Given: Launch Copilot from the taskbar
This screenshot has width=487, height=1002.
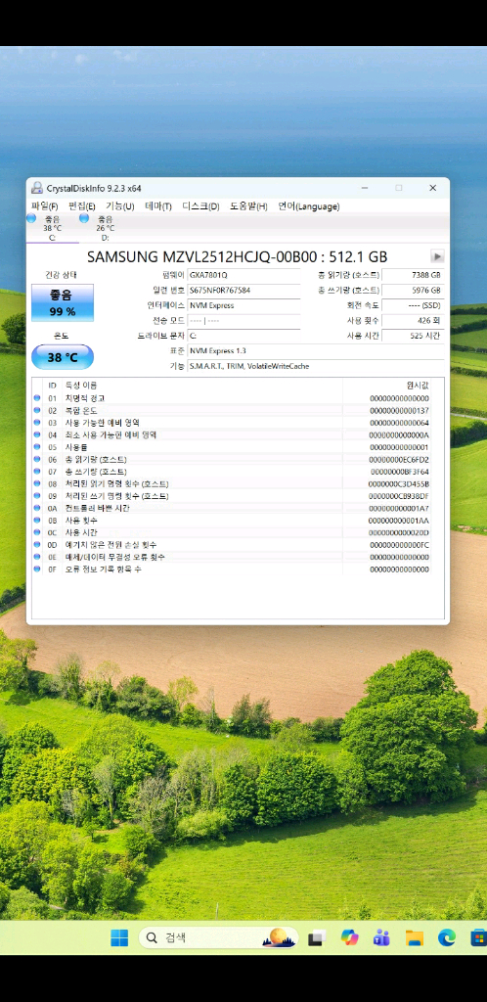Looking at the screenshot, I should click(x=350, y=937).
